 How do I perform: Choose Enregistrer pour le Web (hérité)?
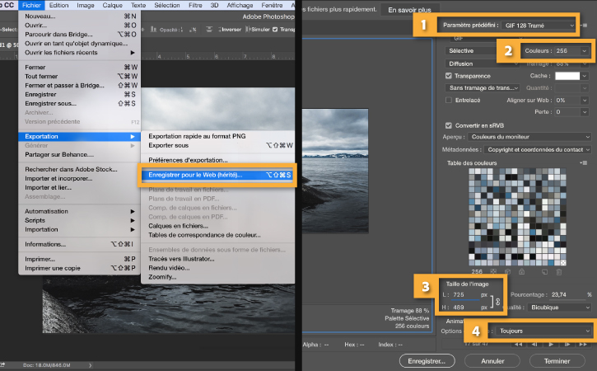[217, 175]
